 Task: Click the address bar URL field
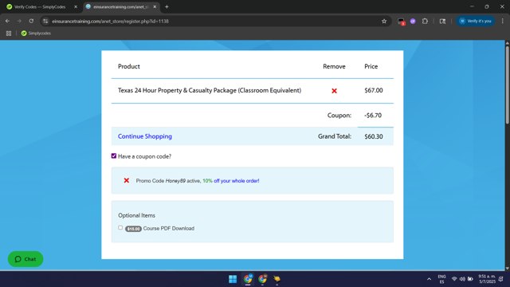pyautogui.click(x=214, y=22)
